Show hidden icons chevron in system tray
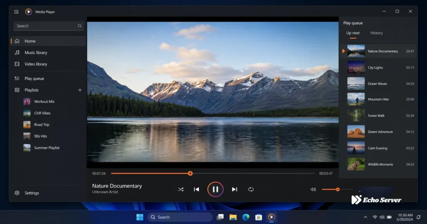The height and width of the screenshot is (224, 427). 365,217
